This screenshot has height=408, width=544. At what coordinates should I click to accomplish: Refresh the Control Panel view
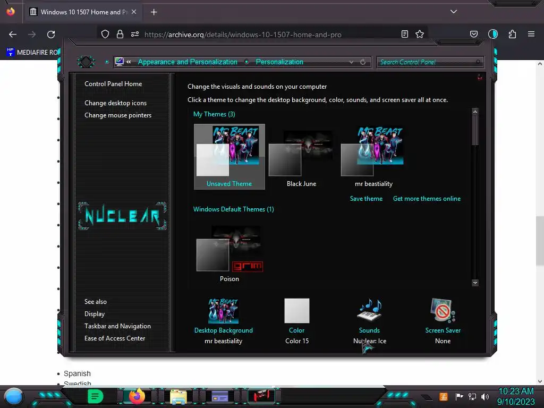pyautogui.click(x=363, y=62)
